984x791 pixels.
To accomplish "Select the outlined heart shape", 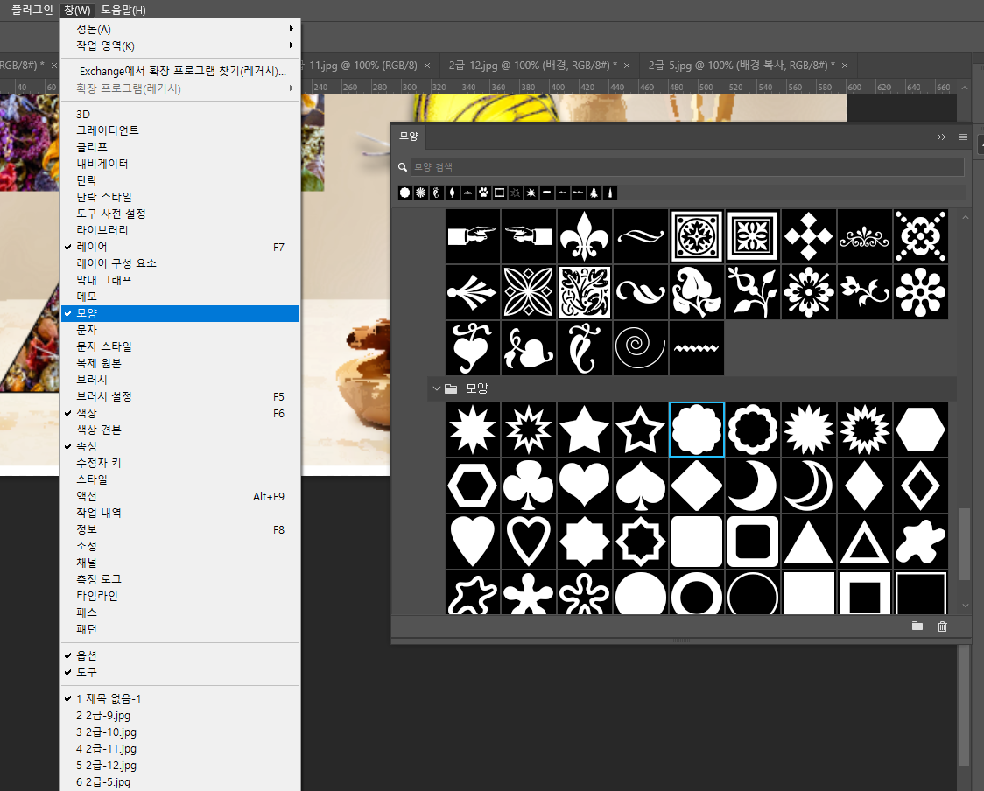I will [529, 542].
